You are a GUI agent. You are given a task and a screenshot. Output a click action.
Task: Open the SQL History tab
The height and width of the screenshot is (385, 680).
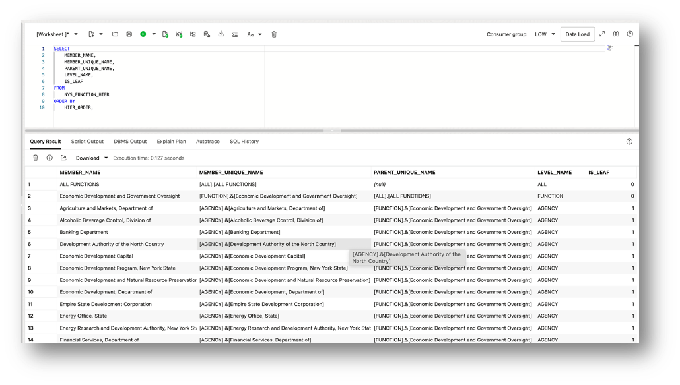coord(244,142)
